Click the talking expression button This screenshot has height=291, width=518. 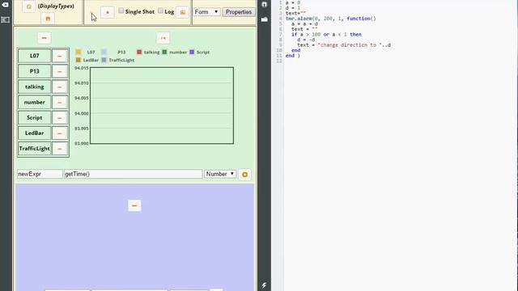tap(34, 86)
